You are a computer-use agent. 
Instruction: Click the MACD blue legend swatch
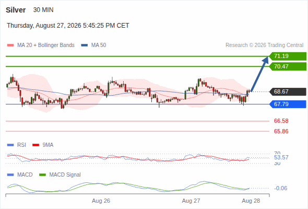(x=10, y=175)
